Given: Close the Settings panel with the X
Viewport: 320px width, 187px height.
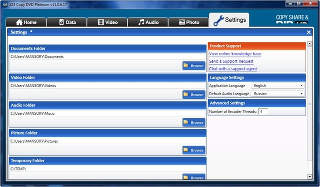Looking at the screenshot, I should coord(308,32).
